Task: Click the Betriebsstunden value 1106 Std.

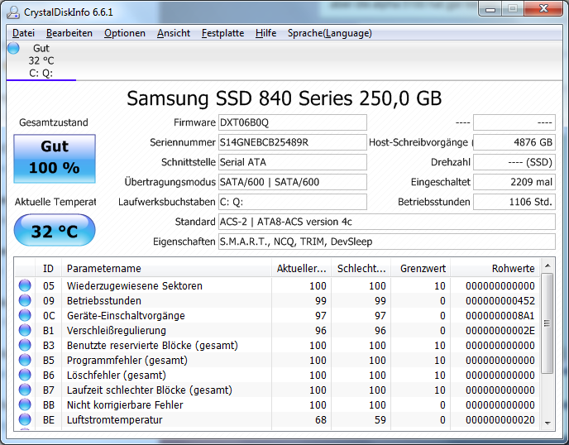Action: (514, 202)
